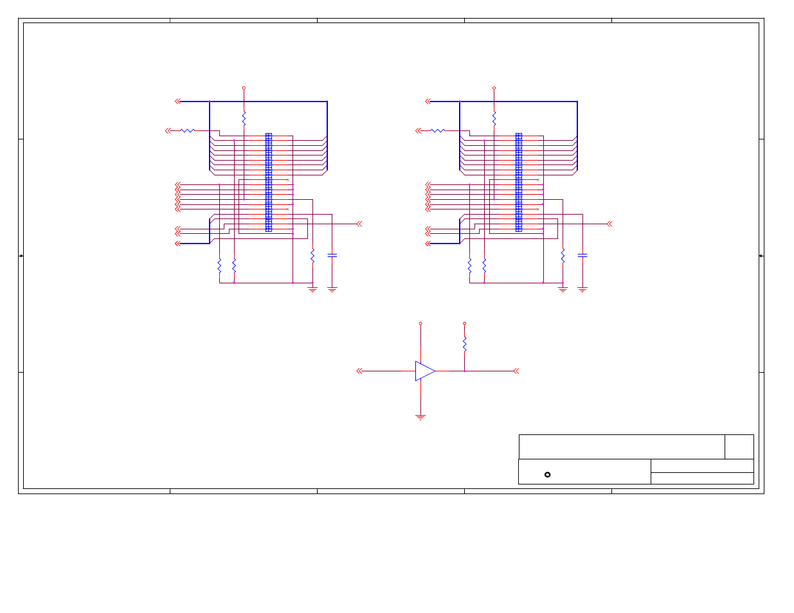Viewport: 794px width, 613px height.
Task: Click ground symbol under right circuit's capacitor
Action: [582, 290]
